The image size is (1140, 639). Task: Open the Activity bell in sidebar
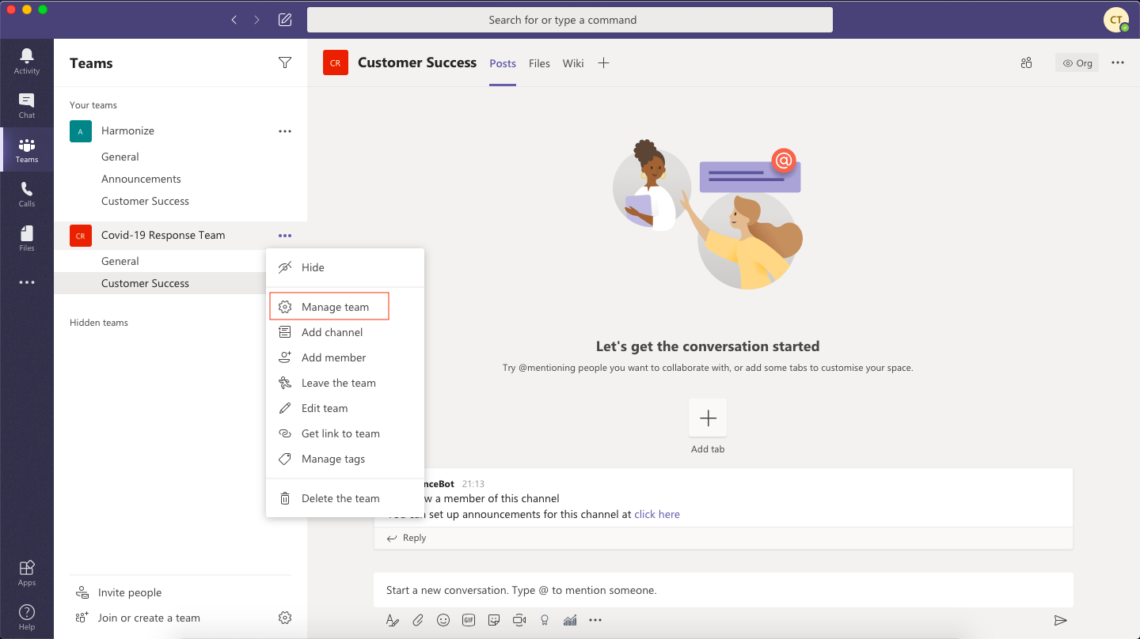(27, 61)
